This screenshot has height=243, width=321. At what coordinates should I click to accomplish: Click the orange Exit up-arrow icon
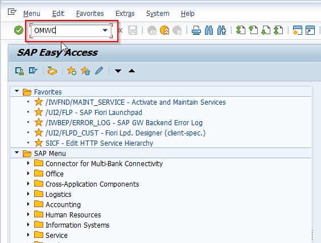[x=164, y=30]
